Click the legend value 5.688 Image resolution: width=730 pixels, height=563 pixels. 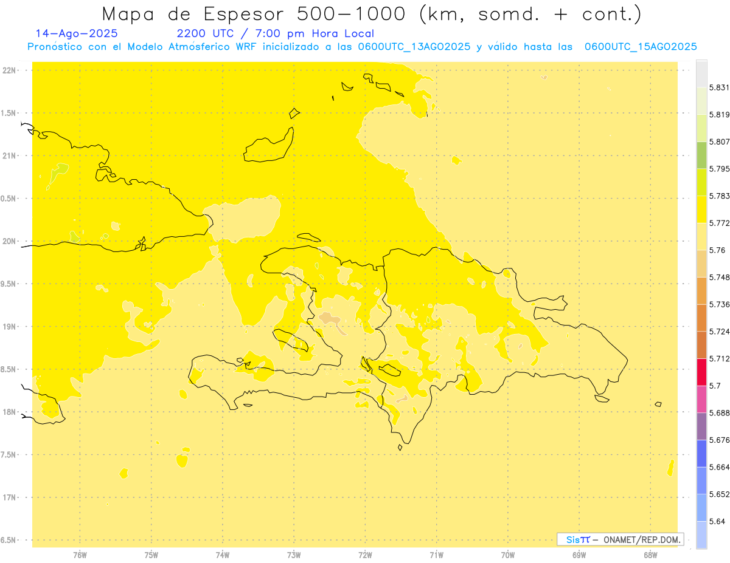click(719, 413)
